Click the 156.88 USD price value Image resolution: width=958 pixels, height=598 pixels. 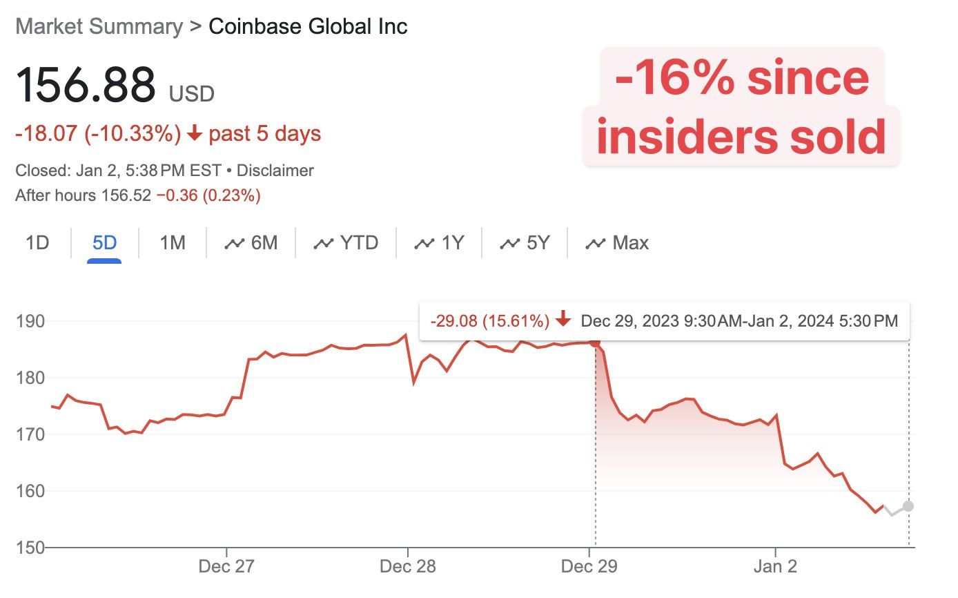115,86
